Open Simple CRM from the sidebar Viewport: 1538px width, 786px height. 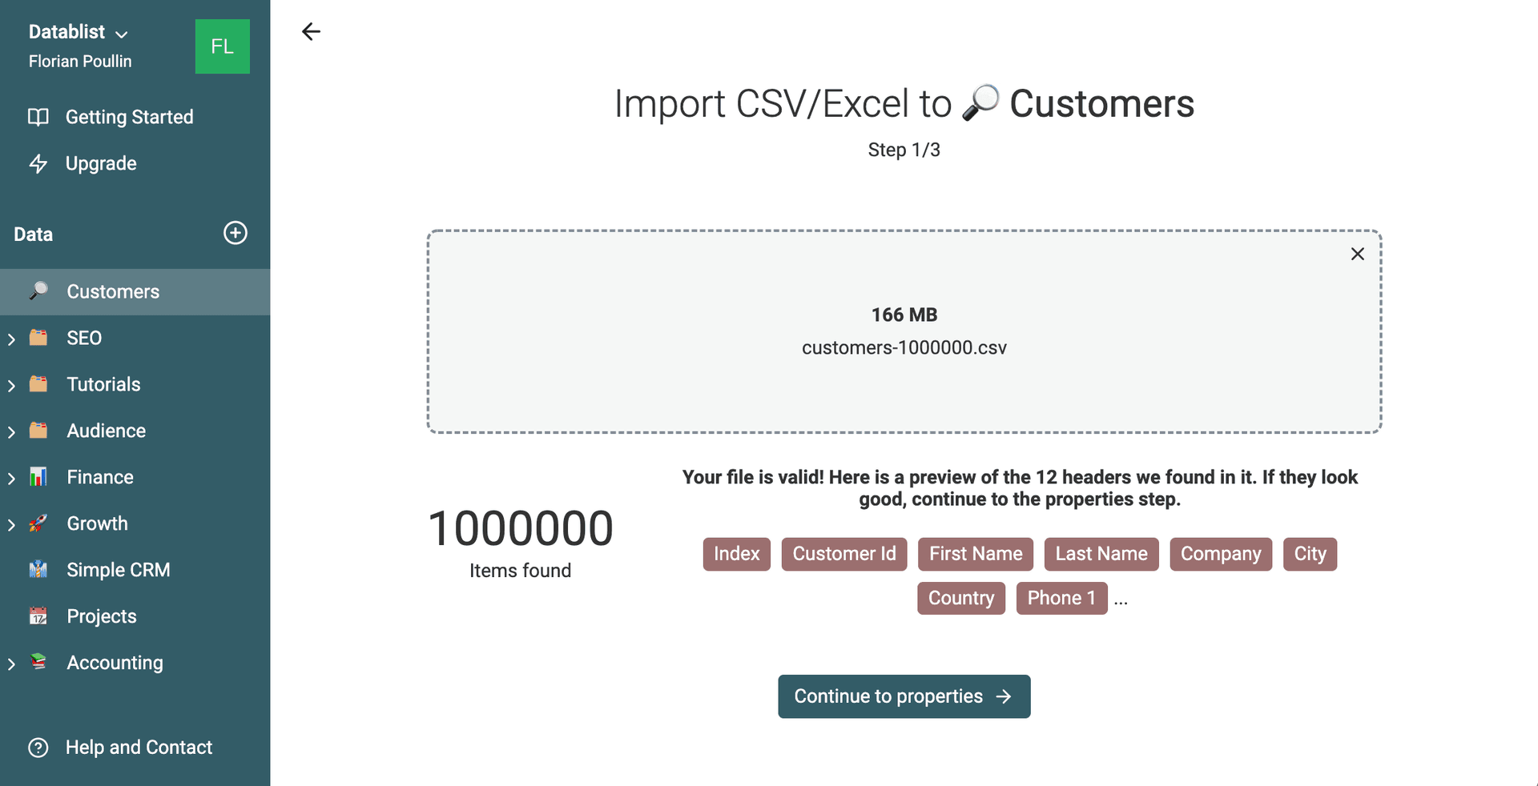coord(118,569)
